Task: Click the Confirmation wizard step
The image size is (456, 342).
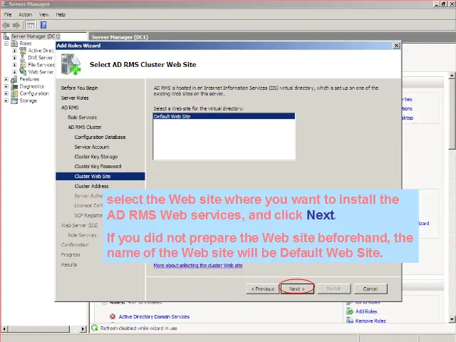Action: 75,245
